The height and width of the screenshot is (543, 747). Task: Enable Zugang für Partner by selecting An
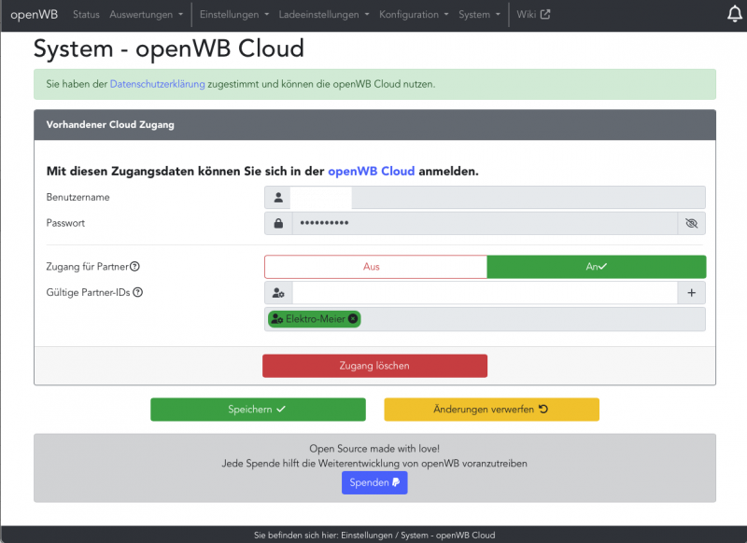coord(597,266)
